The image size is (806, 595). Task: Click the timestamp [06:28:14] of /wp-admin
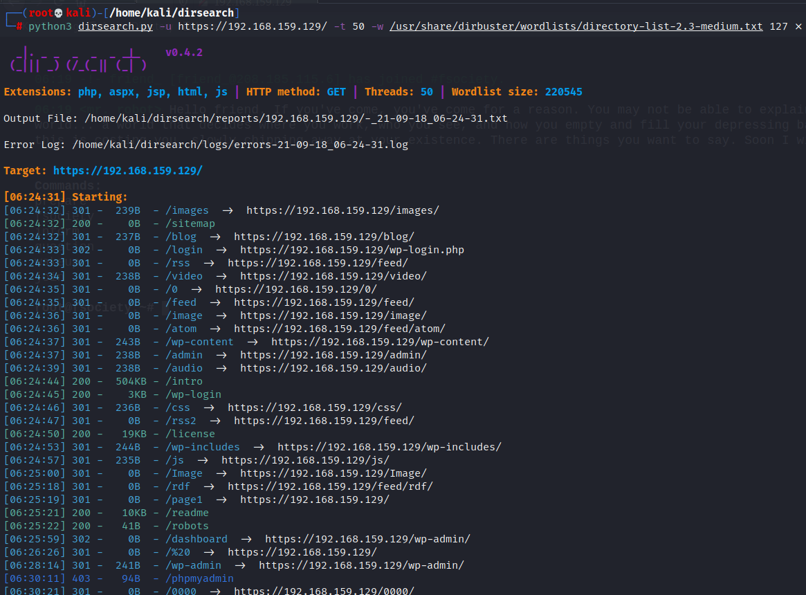point(35,565)
